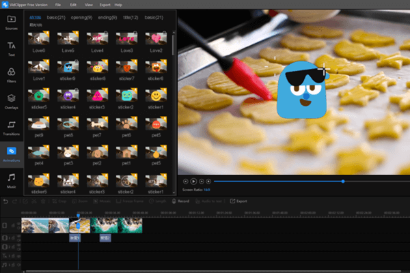Image resolution: width=410 pixels, height=273 pixels.
Task: Open the Export menu in the menu bar
Action: point(105,5)
